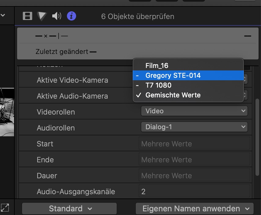Pick T7 1080 in the camera menu
The width and height of the screenshot is (261, 215).
[x=188, y=85]
